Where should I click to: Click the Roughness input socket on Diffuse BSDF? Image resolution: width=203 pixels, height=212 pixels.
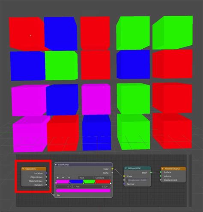click(x=124, y=180)
